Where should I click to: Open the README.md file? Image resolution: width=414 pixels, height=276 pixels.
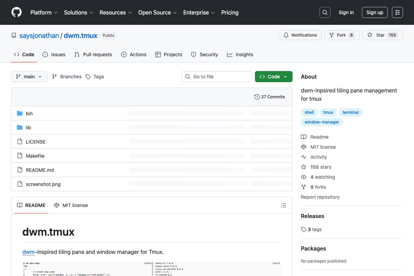(40, 170)
